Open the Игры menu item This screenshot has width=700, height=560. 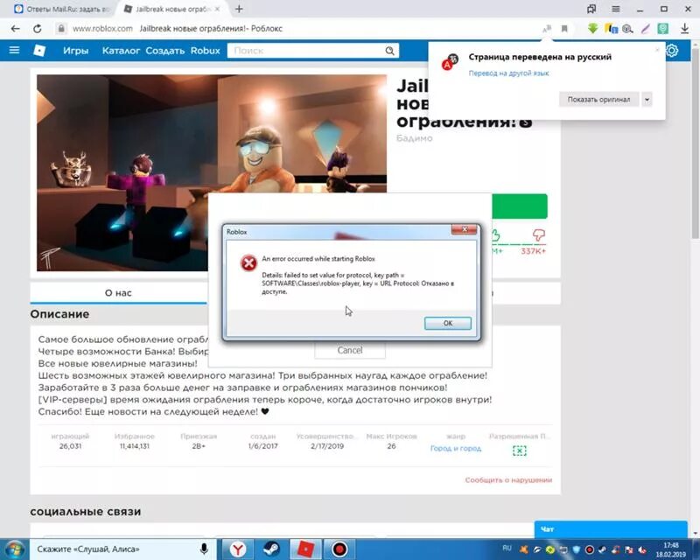point(75,51)
